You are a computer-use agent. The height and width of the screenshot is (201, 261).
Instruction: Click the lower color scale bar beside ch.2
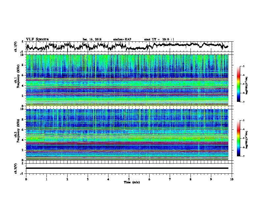point(239,138)
